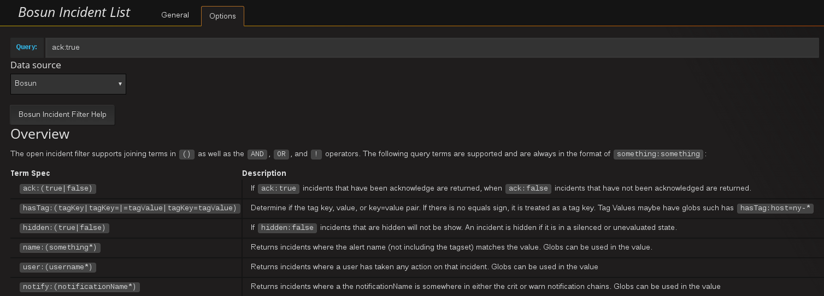Click the notify:(notificationName*) term spec

click(x=80, y=287)
